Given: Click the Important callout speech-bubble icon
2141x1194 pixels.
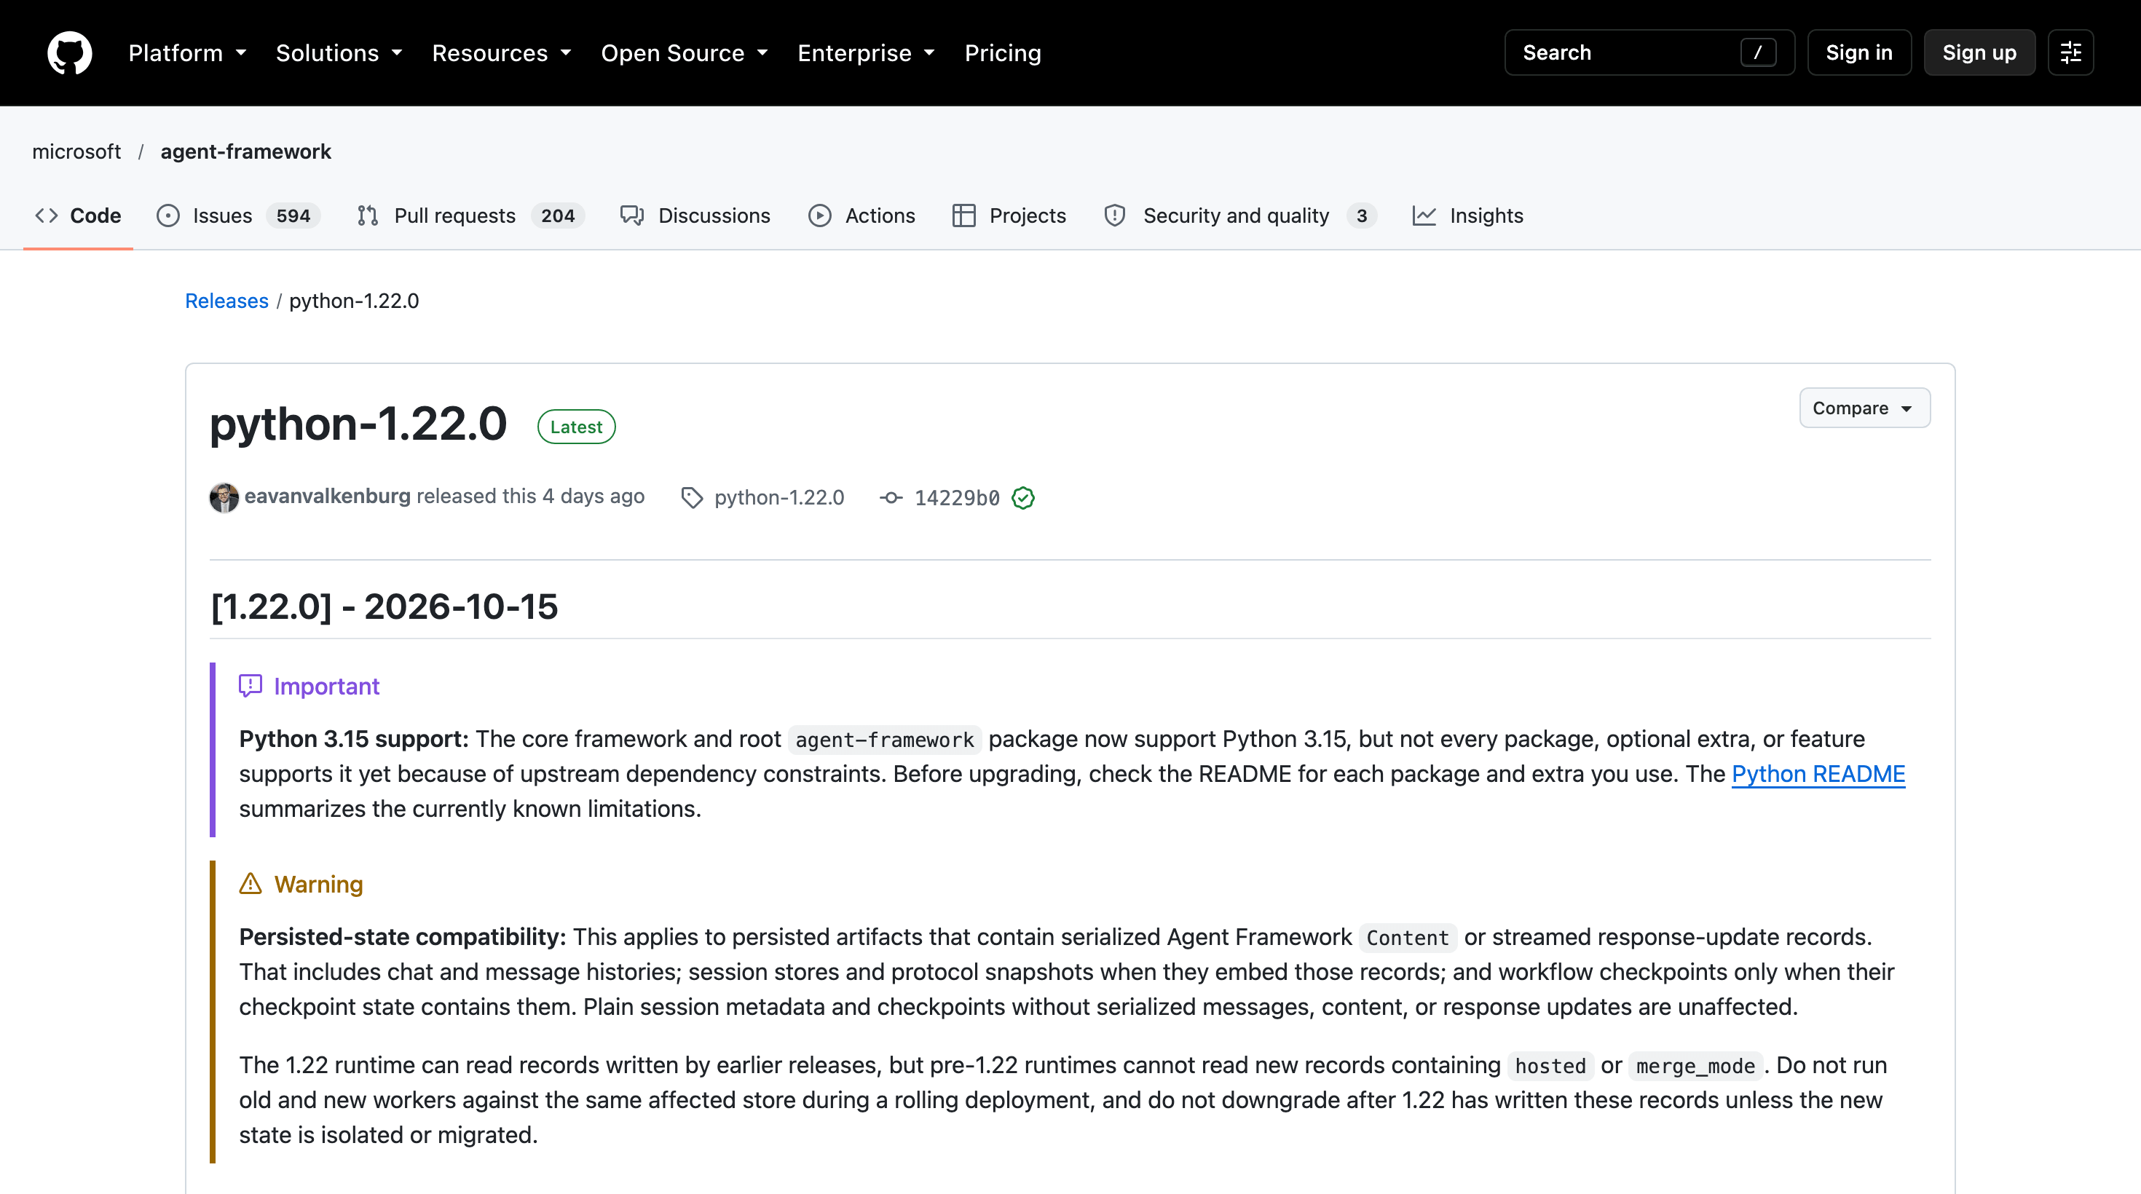Looking at the screenshot, I should (251, 686).
